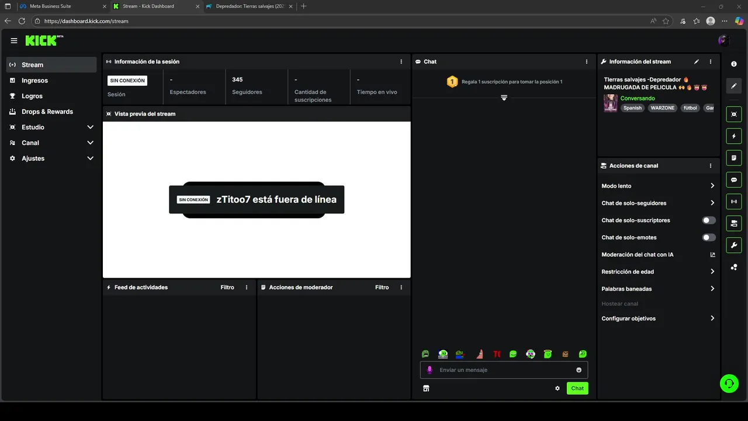Open Configurar objetivos chevron
Image resolution: width=748 pixels, height=421 pixels.
coord(712,319)
